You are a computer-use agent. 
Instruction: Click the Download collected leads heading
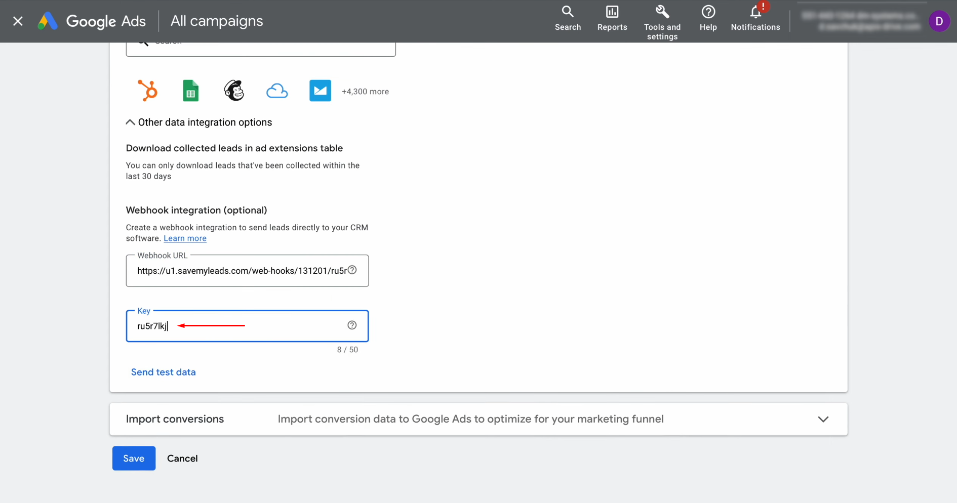tap(234, 148)
